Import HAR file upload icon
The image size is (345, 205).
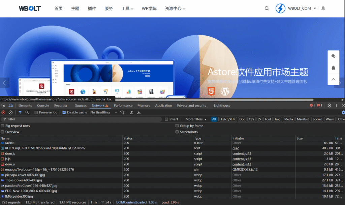coord(132,112)
